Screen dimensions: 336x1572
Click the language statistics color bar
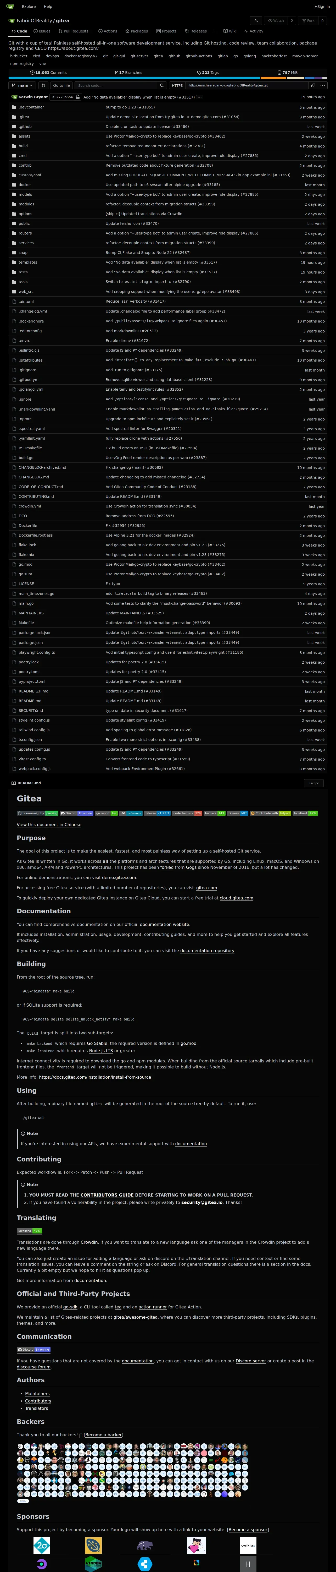pyautogui.click(x=168, y=78)
